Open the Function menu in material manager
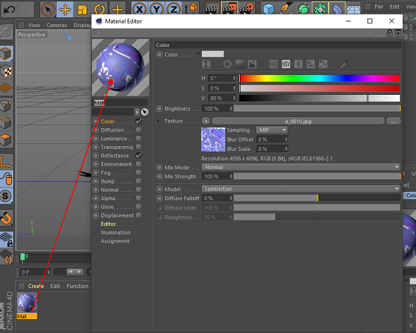This screenshot has width=416, height=333. tap(78, 286)
